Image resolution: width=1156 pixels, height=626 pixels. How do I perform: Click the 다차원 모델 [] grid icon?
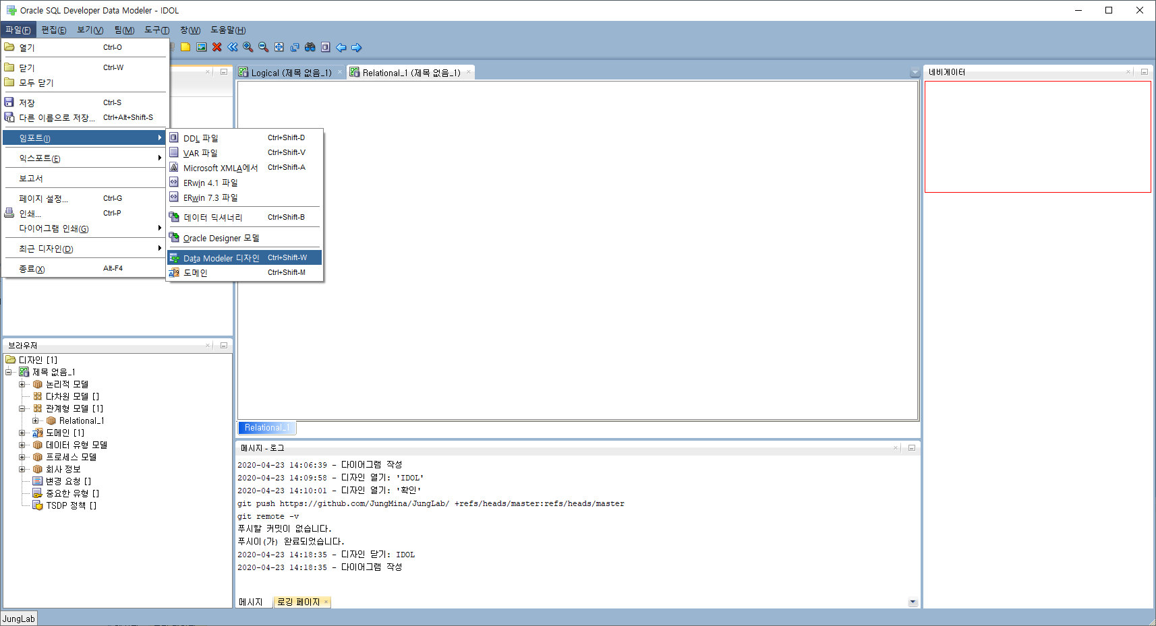pyautogui.click(x=38, y=396)
